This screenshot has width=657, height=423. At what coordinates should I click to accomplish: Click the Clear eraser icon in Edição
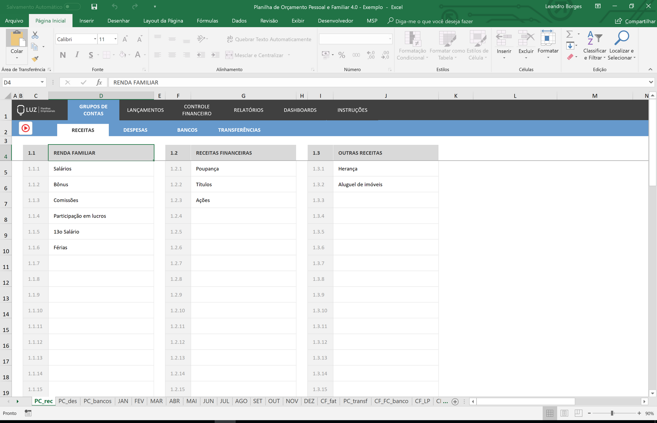pyautogui.click(x=570, y=57)
